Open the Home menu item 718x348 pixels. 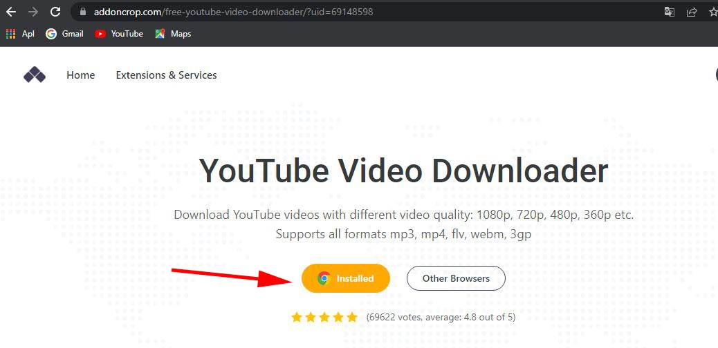(81, 75)
